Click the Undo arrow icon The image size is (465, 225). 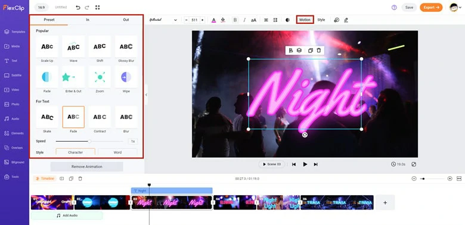pos(78,7)
